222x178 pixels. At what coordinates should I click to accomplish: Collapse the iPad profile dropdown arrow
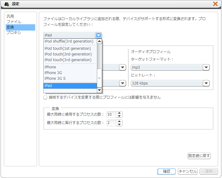(x=98, y=35)
